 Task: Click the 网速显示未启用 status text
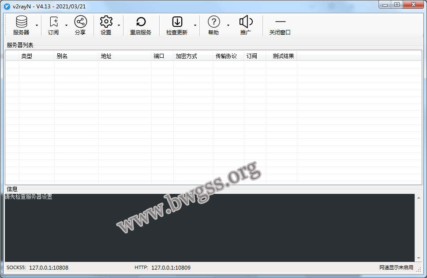coord(396,268)
